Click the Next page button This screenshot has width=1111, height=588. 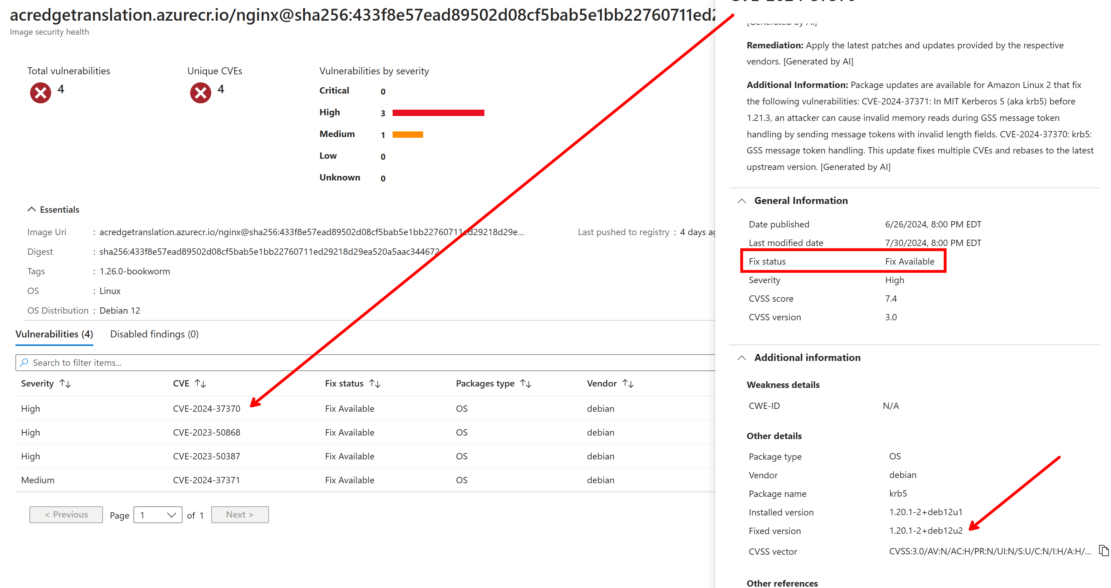coord(240,514)
